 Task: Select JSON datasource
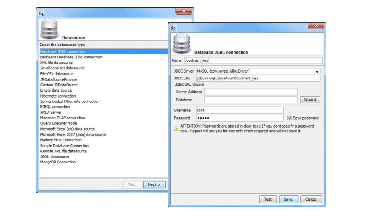tap(55, 157)
